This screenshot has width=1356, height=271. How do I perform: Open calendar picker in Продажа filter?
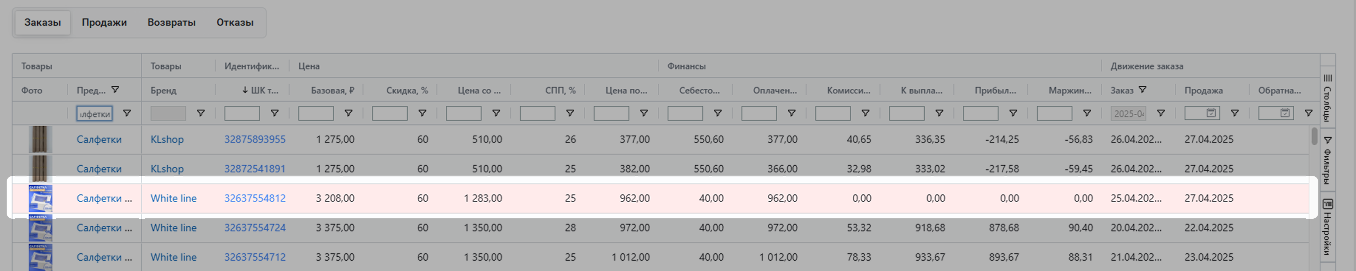click(x=1211, y=113)
